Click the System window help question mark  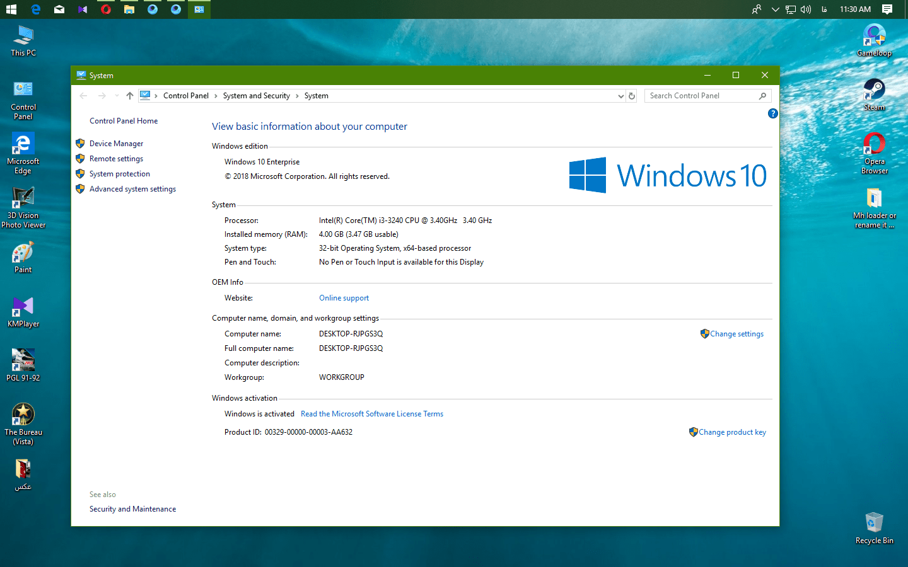(x=772, y=113)
